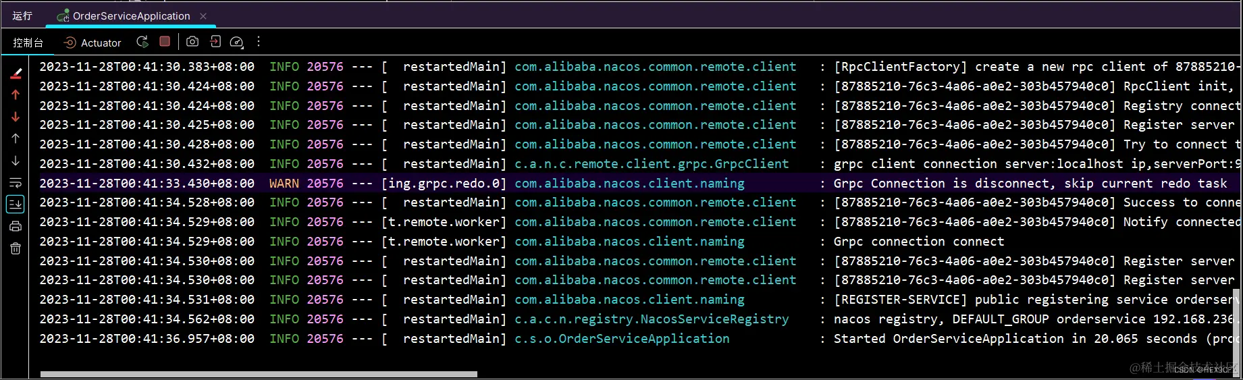
Task: Click '[ing.grpc.redo.0]' thread name
Action: click(x=444, y=183)
